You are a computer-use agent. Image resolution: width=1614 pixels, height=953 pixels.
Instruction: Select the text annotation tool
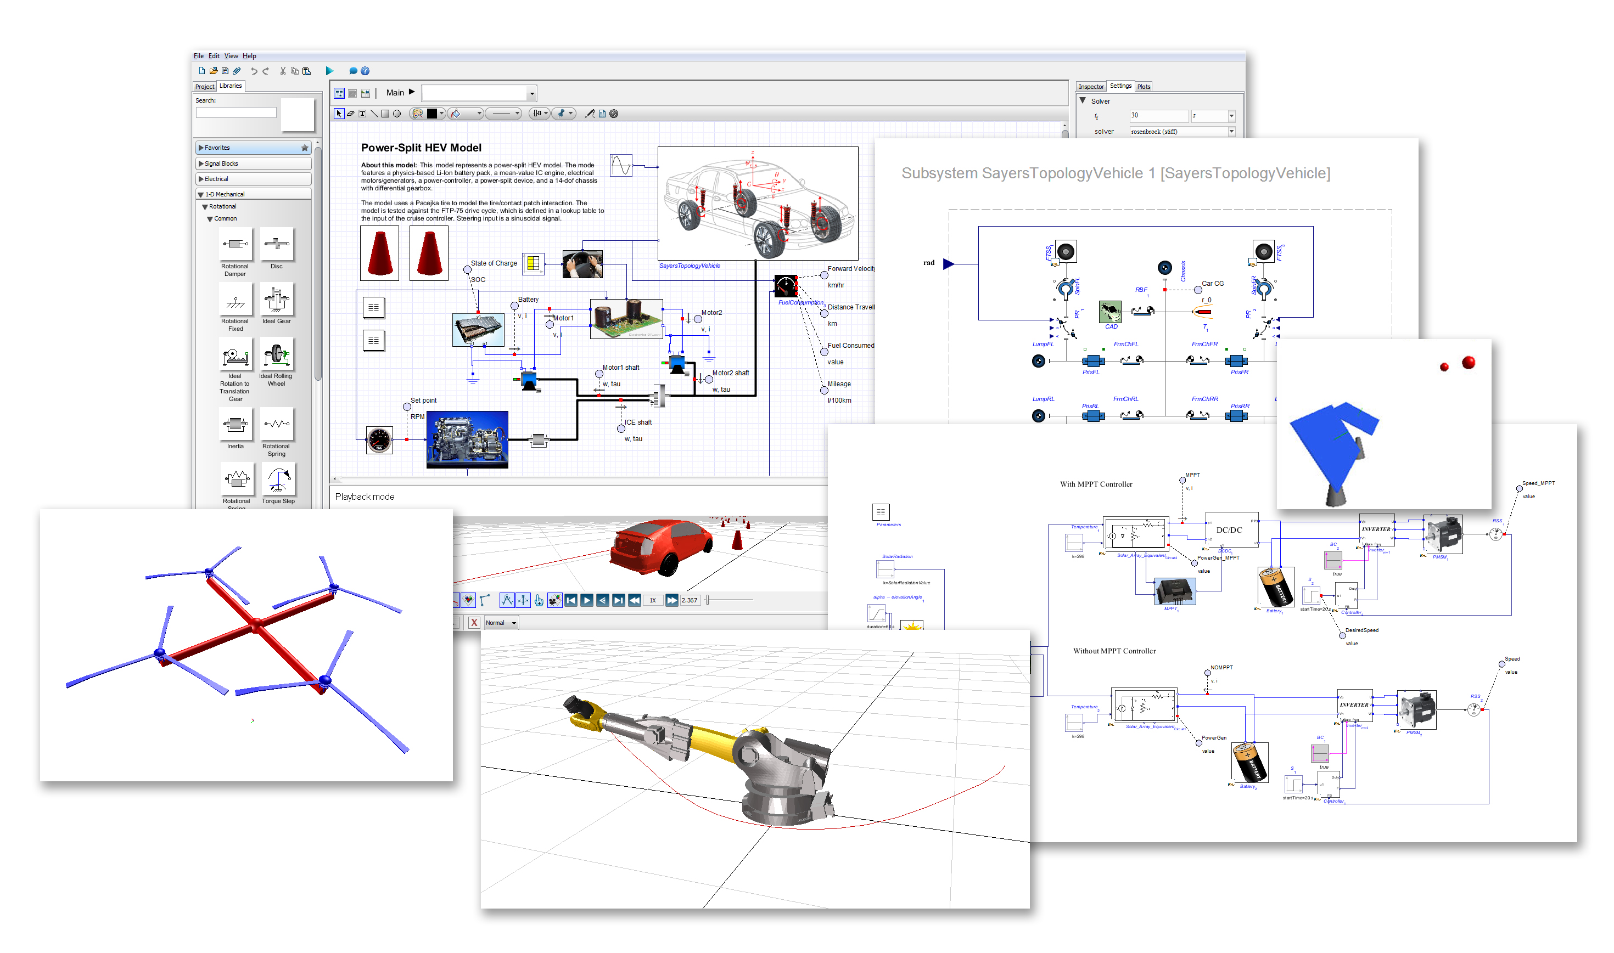[362, 114]
